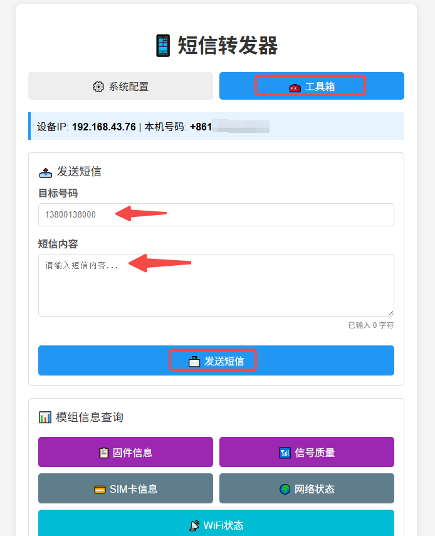Click the 短信内容 field label

click(58, 244)
